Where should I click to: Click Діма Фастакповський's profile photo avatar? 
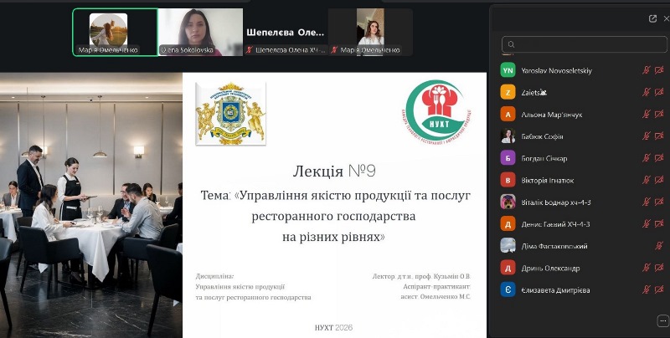click(508, 246)
